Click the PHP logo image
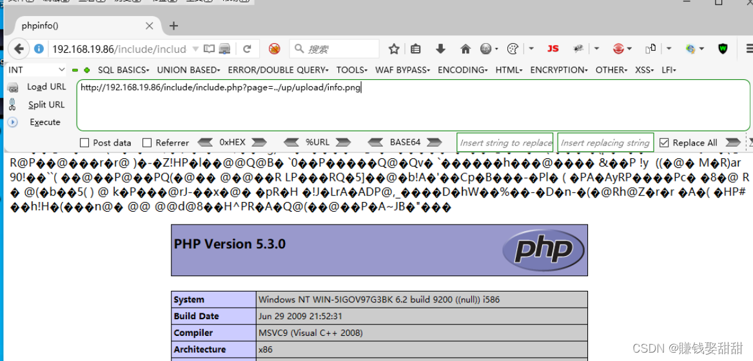 point(543,249)
